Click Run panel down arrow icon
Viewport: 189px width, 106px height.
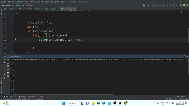(x=8, y=63)
